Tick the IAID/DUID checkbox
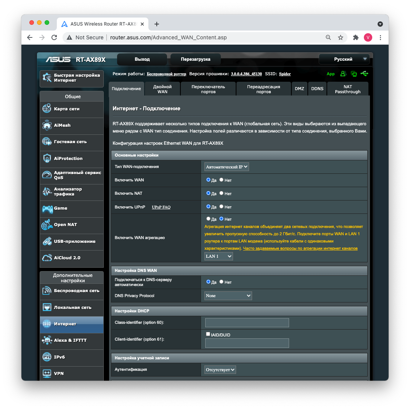 pos(208,334)
